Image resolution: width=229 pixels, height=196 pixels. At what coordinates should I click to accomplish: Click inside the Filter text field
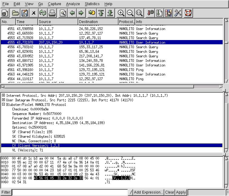click(70, 192)
